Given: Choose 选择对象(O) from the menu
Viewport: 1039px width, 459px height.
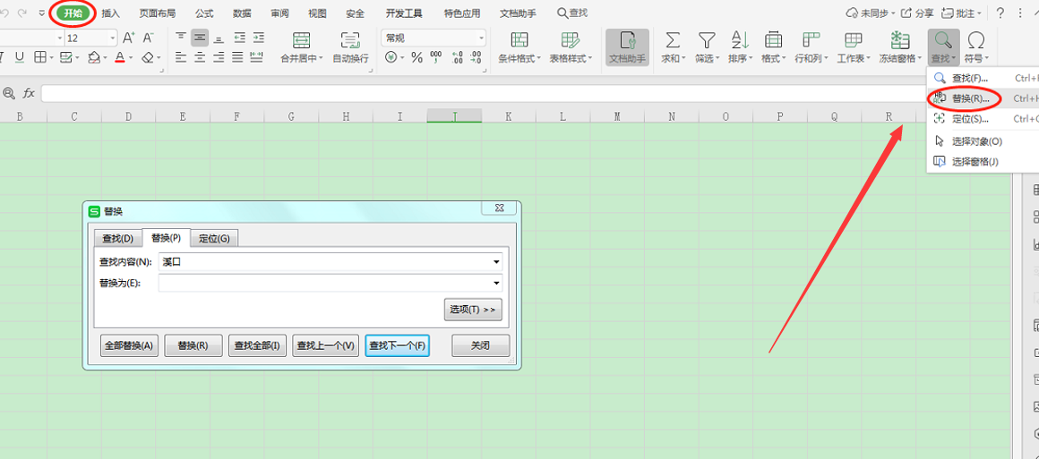Looking at the screenshot, I should tap(983, 141).
